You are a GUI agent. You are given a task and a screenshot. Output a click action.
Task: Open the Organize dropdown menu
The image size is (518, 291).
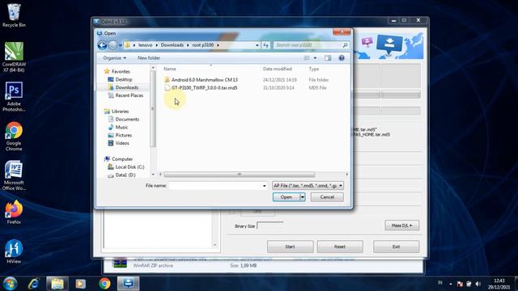[114, 58]
